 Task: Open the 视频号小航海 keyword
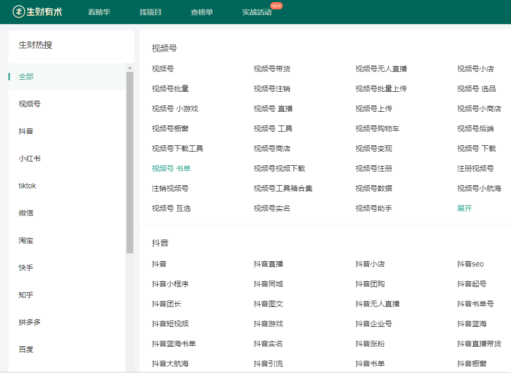pos(480,188)
